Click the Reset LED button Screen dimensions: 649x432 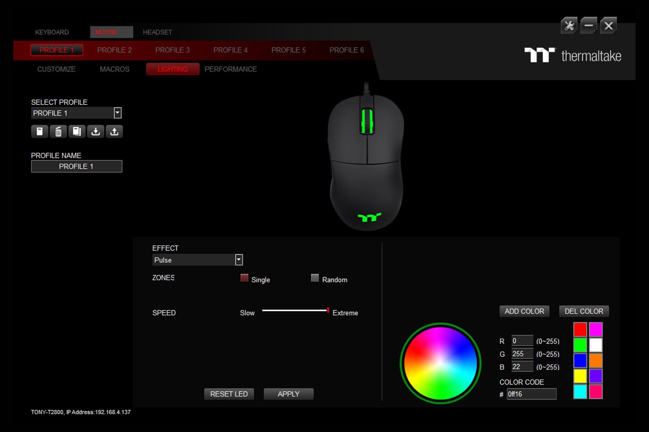[229, 394]
